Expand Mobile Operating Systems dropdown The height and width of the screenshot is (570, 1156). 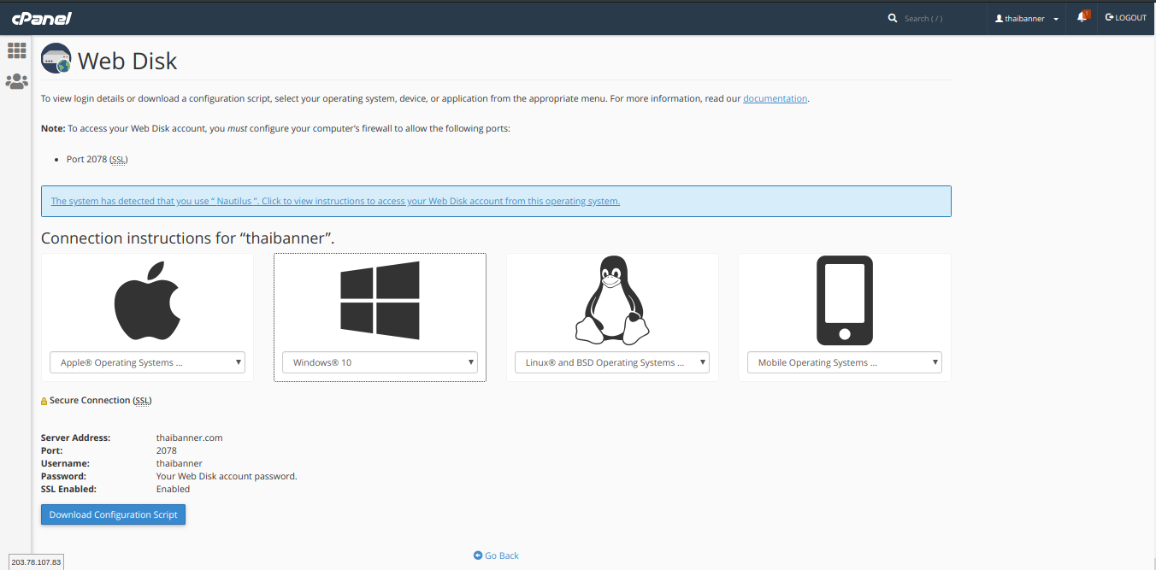844,362
